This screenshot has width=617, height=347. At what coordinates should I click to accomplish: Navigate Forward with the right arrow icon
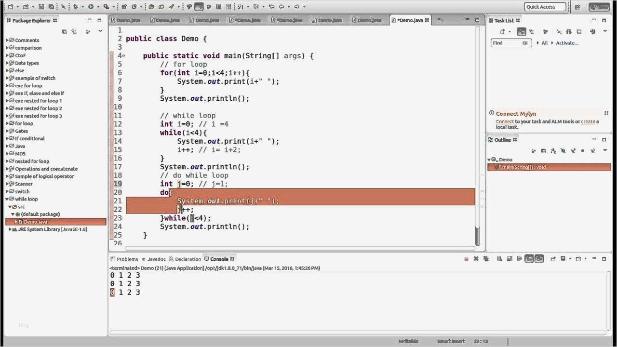(297, 7)
